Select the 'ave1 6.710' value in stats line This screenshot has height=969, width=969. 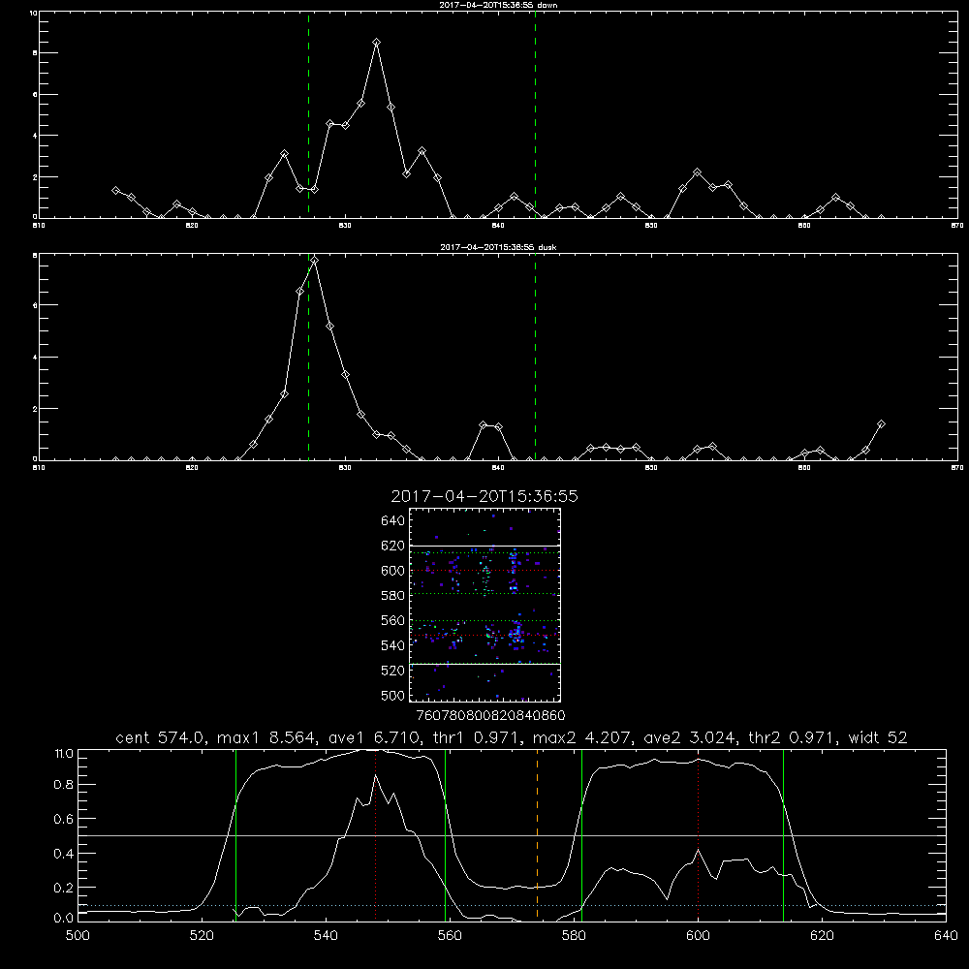coord(374,737)
